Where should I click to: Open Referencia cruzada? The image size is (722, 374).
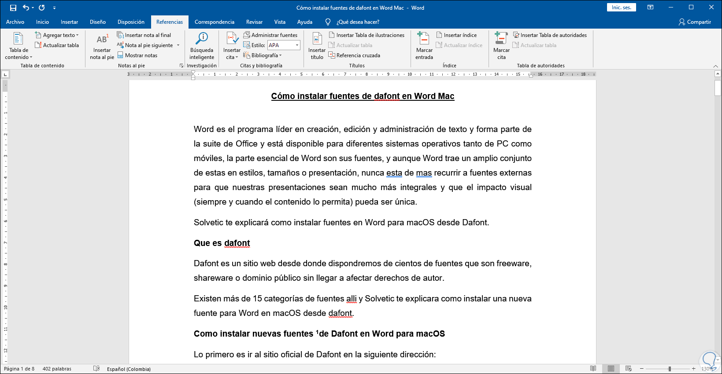point(354,55)
